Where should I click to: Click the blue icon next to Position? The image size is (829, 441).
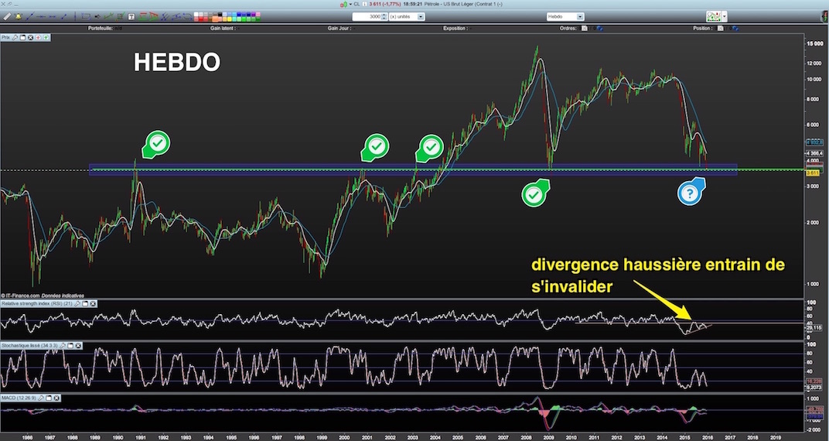pos(736,28)
